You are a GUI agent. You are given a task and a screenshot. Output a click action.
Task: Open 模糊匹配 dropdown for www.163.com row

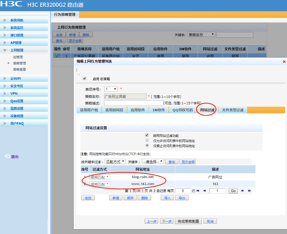pos(100,184)
